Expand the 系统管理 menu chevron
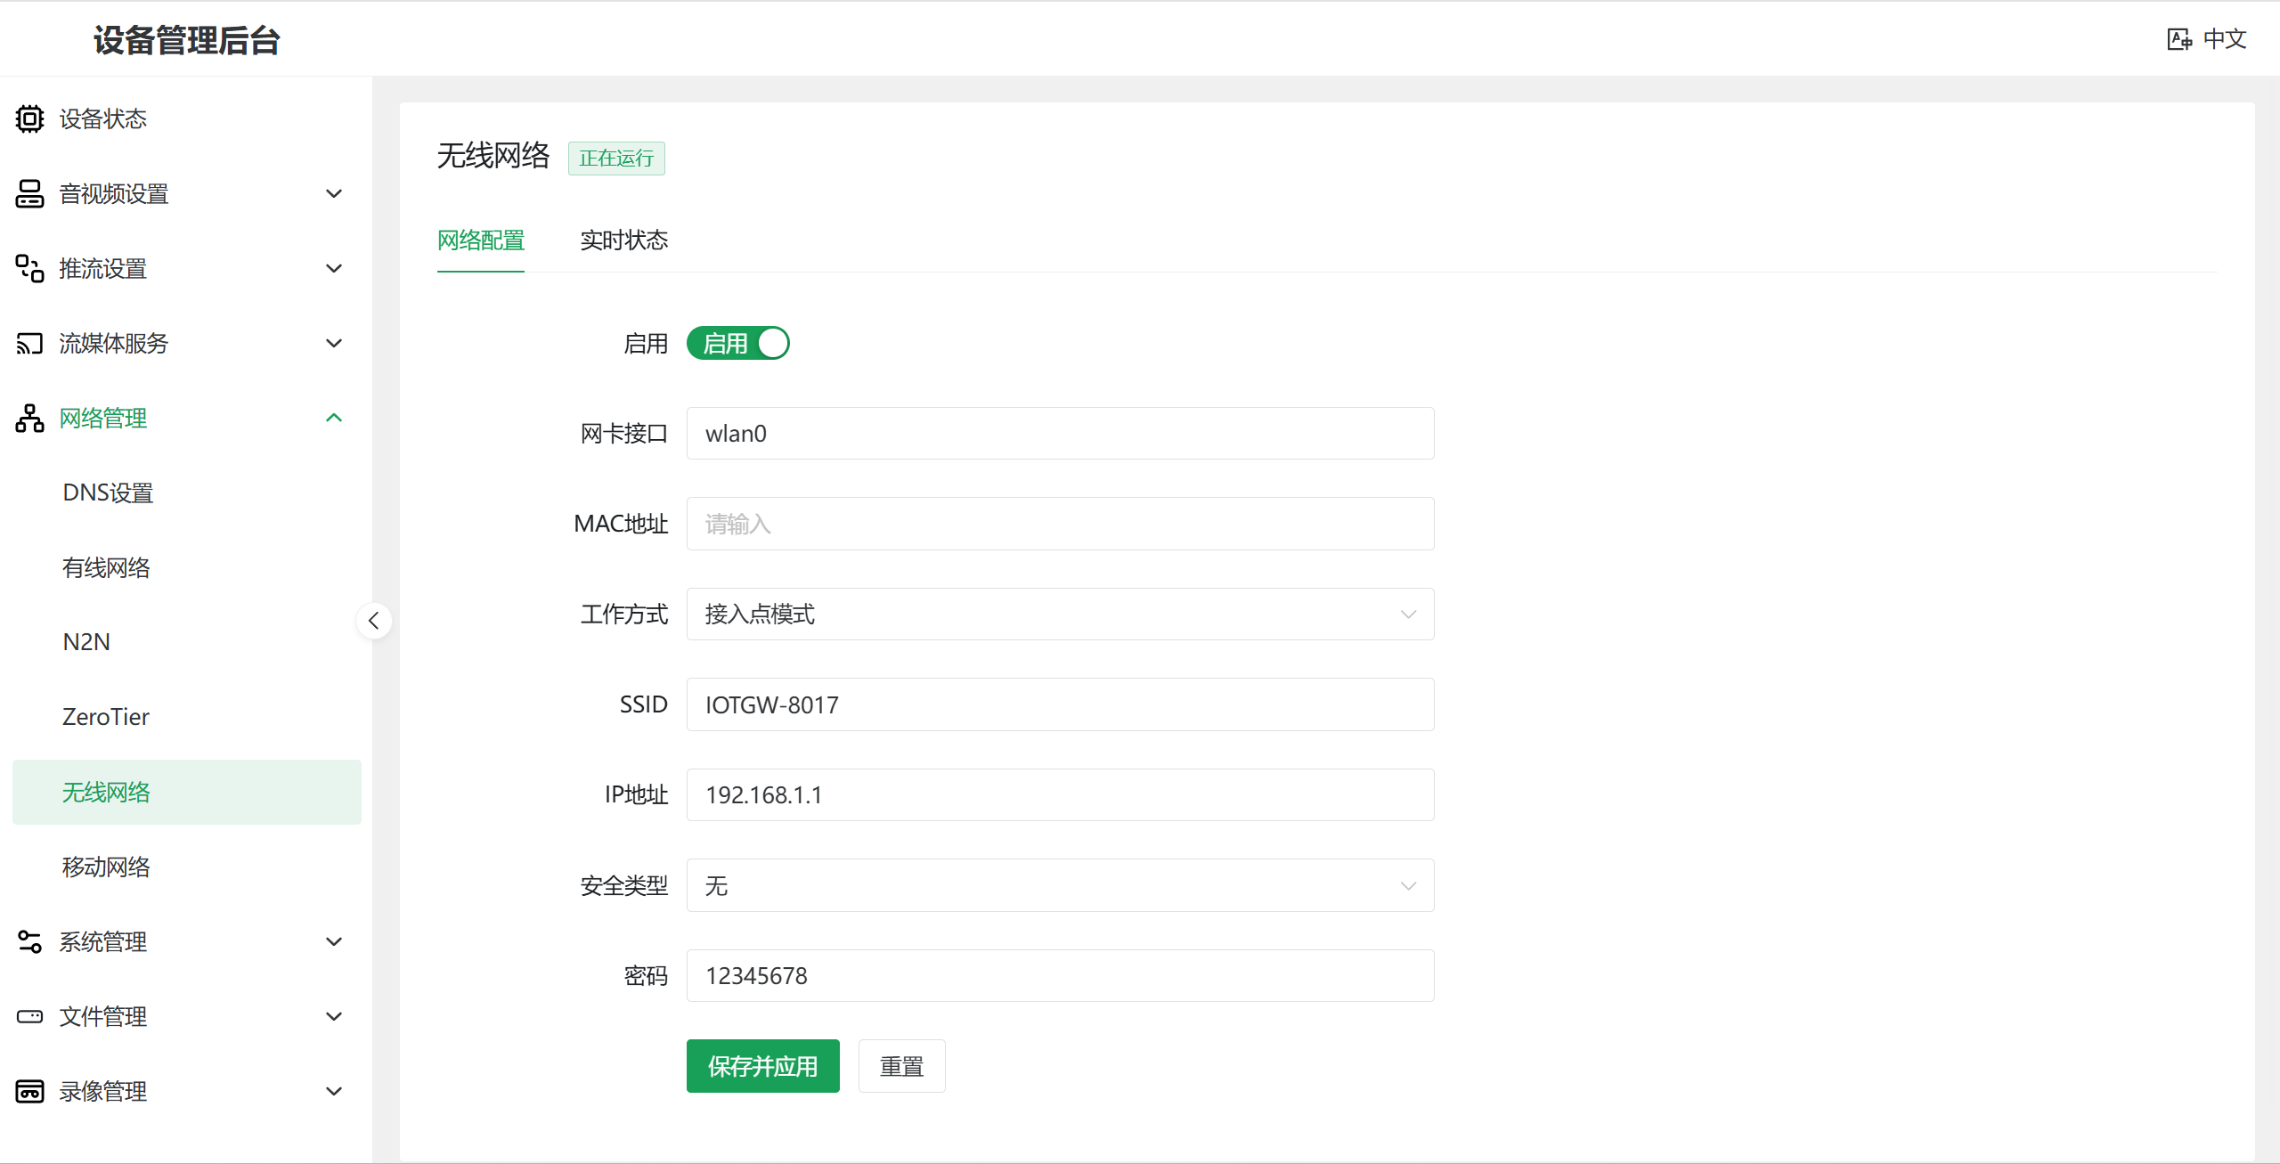2280x1164 pixels. coord(334,941)
